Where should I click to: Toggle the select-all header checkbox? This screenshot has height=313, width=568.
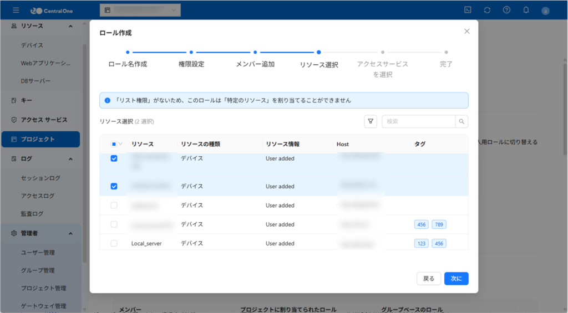(114, 144)
